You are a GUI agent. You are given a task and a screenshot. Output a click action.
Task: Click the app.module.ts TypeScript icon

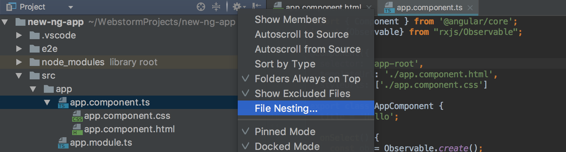click(63, 143)
